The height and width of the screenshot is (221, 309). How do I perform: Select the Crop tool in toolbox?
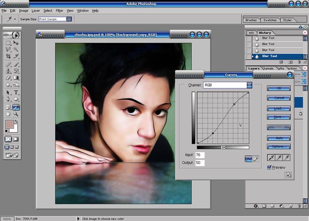[x=8, y=56]
